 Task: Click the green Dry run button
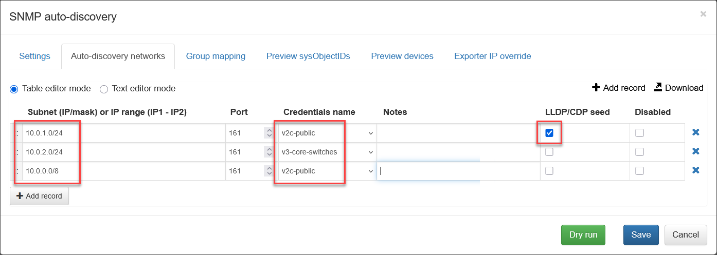[x=583, y=234]
